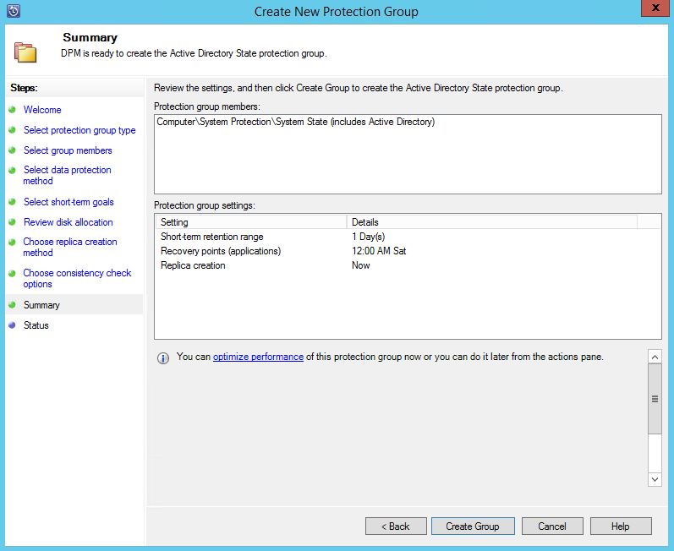Screen dimensions: 674x551
Task: Click blue bullet next to Status
Action: (x=12, y=325)
